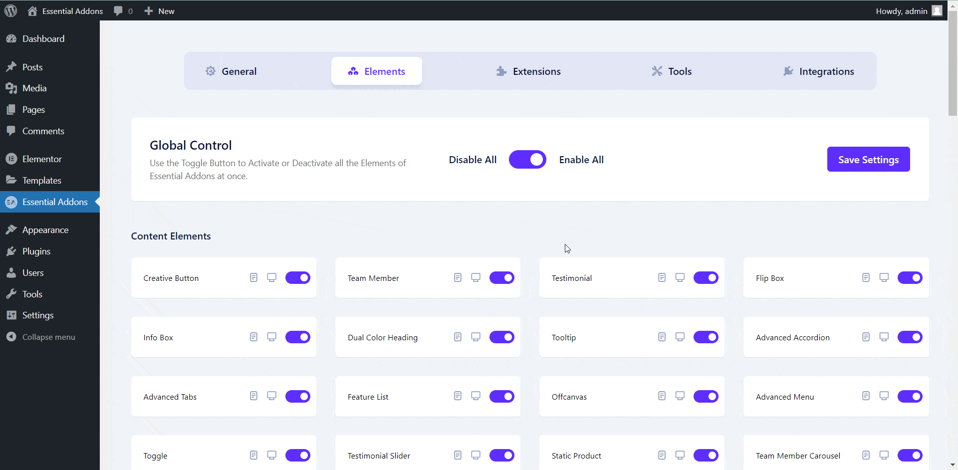View demo monitor icon for Feature List
The width and height of the screenshot is (958, 470).
click(476, 396)
